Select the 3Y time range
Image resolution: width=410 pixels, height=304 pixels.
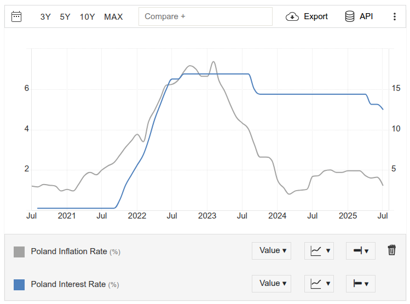[45, 17]
